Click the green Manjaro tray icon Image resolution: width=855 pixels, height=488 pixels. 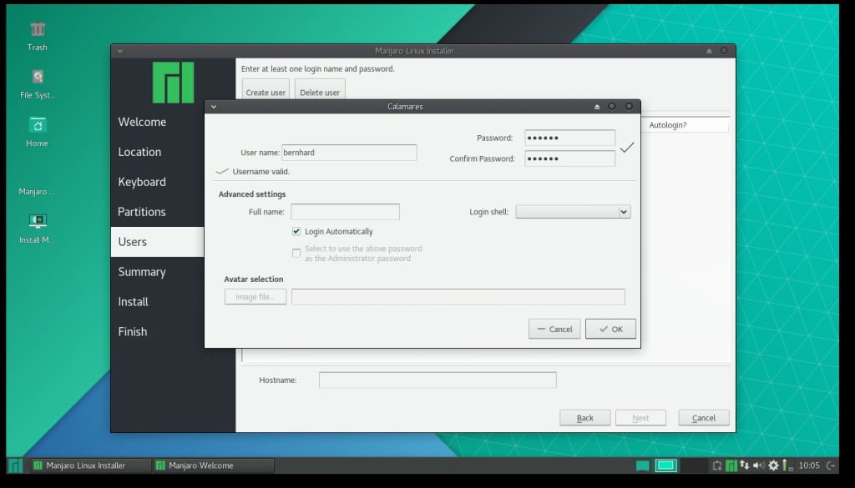click(x=731, y=465)
